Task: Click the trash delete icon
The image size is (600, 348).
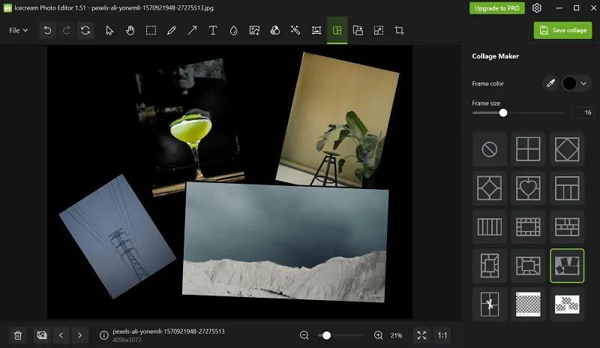Action: (18, 335)
